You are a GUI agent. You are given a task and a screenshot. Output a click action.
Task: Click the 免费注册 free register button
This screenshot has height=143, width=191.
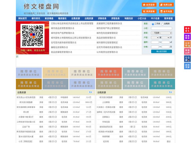[166, 5]
